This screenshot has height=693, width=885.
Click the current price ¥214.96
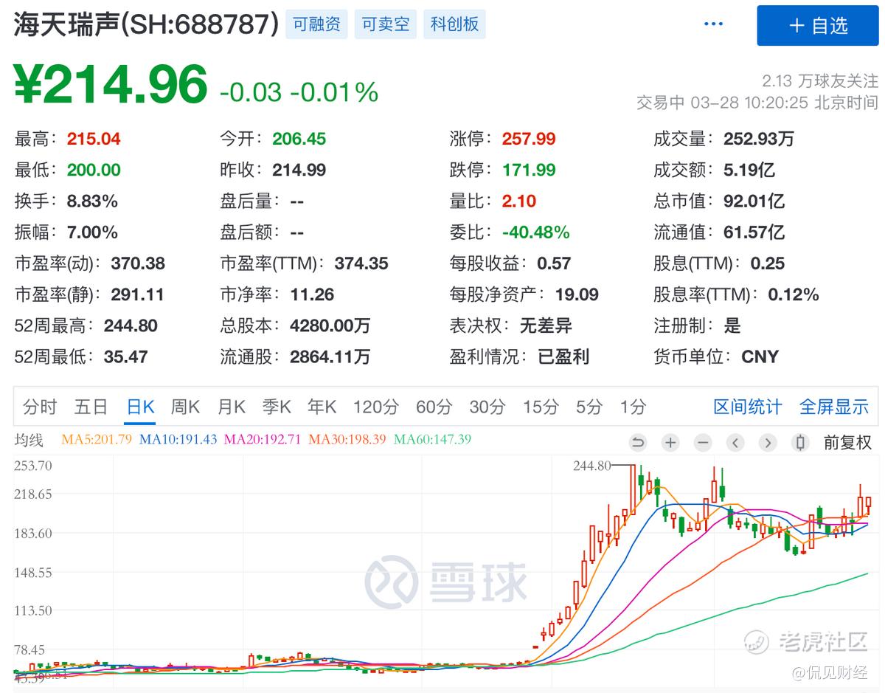click(111, 84)
